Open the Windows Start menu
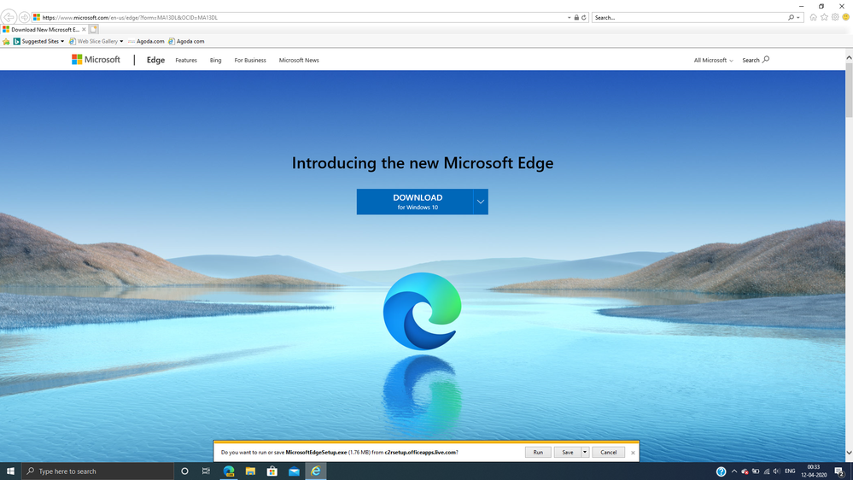Viewport: 853px width, 480px height. coord(10,471)
